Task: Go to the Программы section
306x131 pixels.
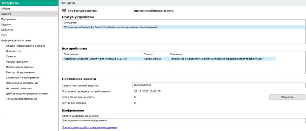Action: coord(8,19)
